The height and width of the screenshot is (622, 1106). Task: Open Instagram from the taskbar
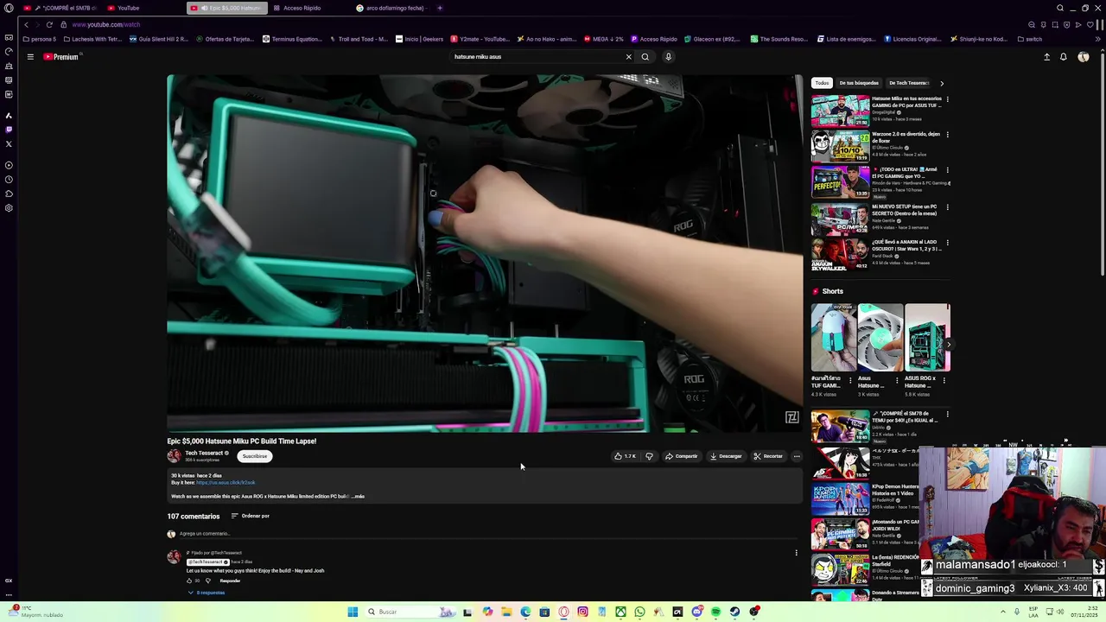[x=582, y=612]
